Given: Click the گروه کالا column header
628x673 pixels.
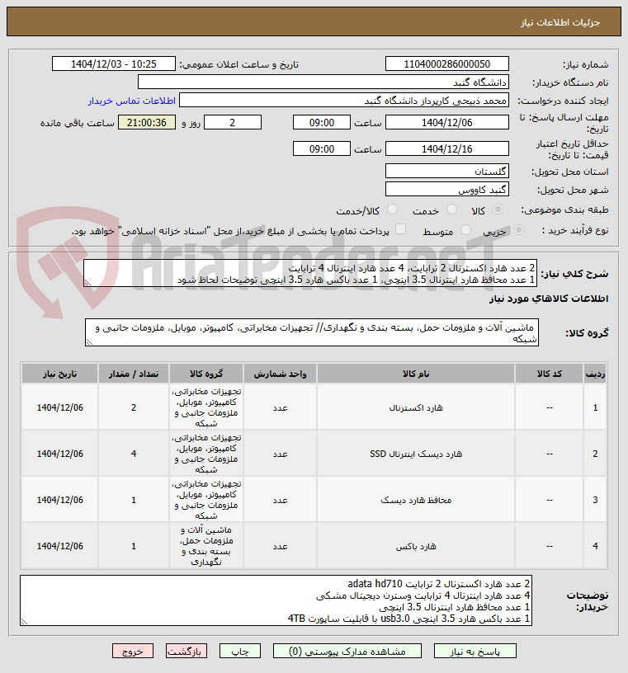Looking at the screenshot, I should point(206,374).
